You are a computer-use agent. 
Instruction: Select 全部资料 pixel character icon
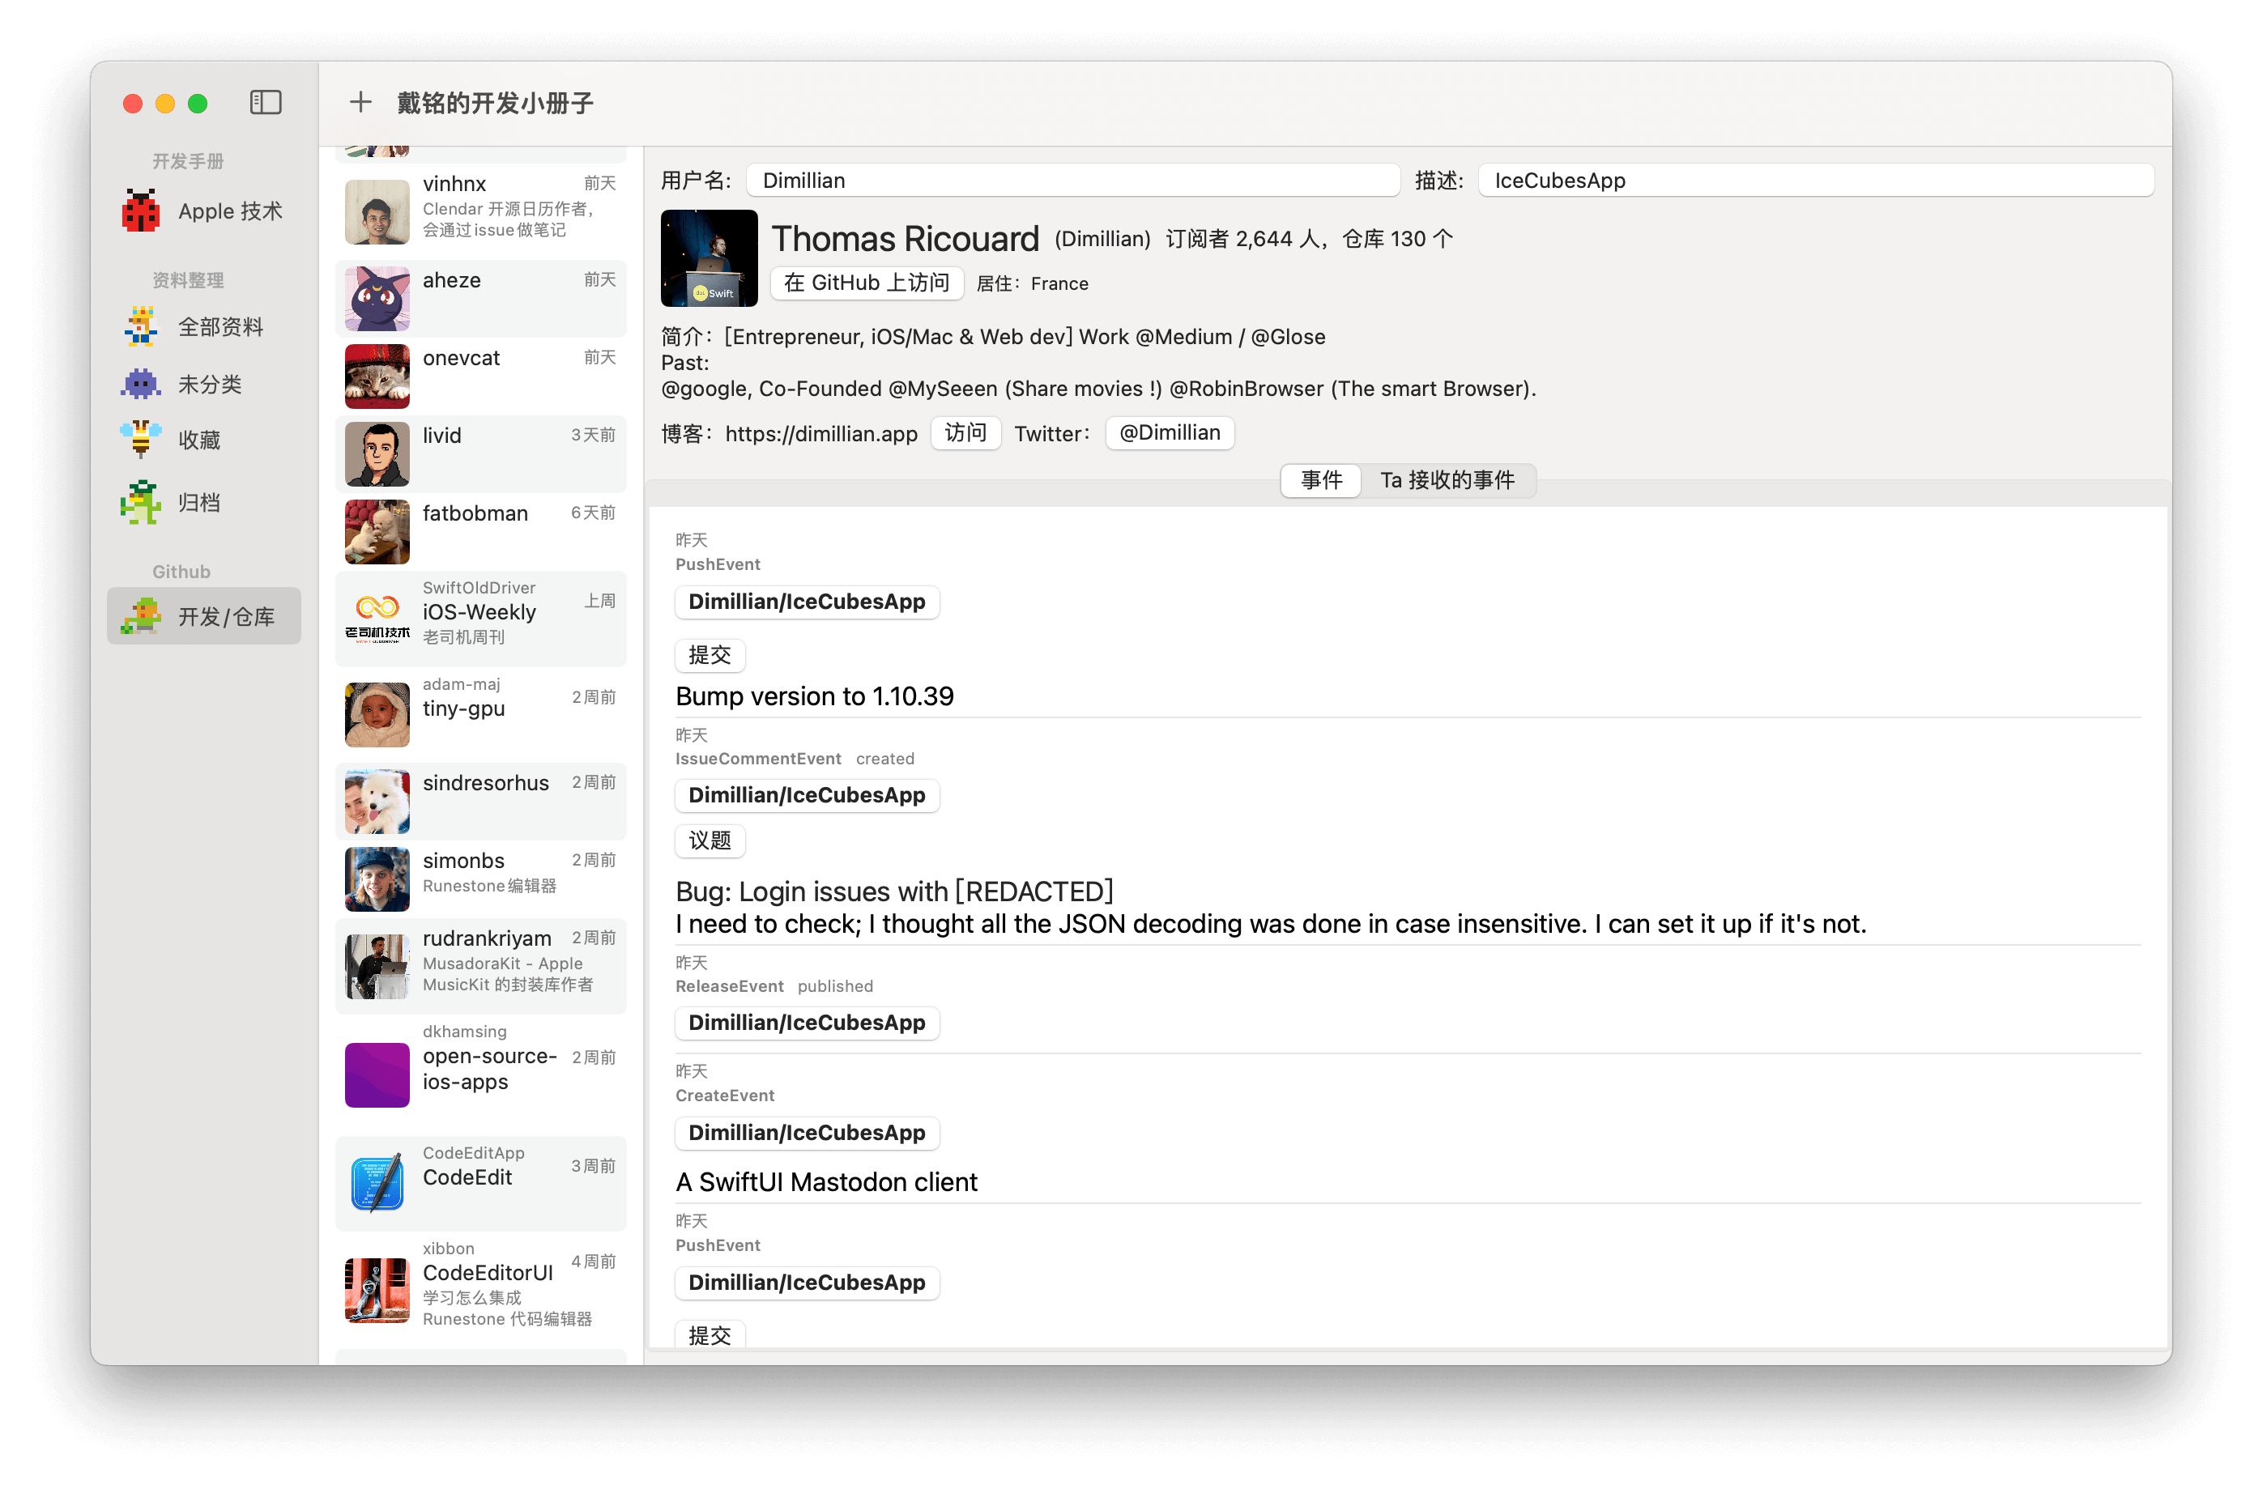(141, 326)
